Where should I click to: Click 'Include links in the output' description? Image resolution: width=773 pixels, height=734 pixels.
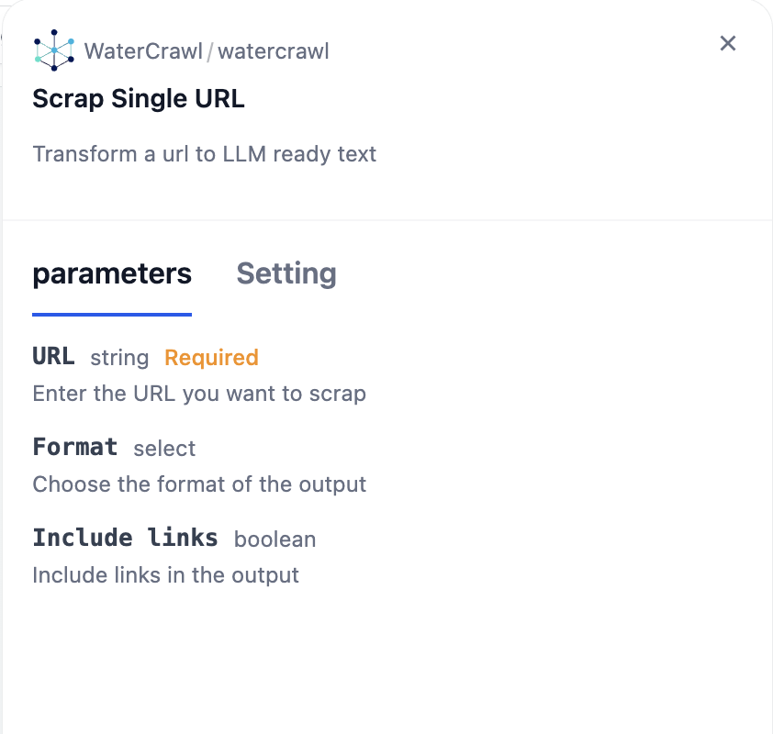pos(165,575)
